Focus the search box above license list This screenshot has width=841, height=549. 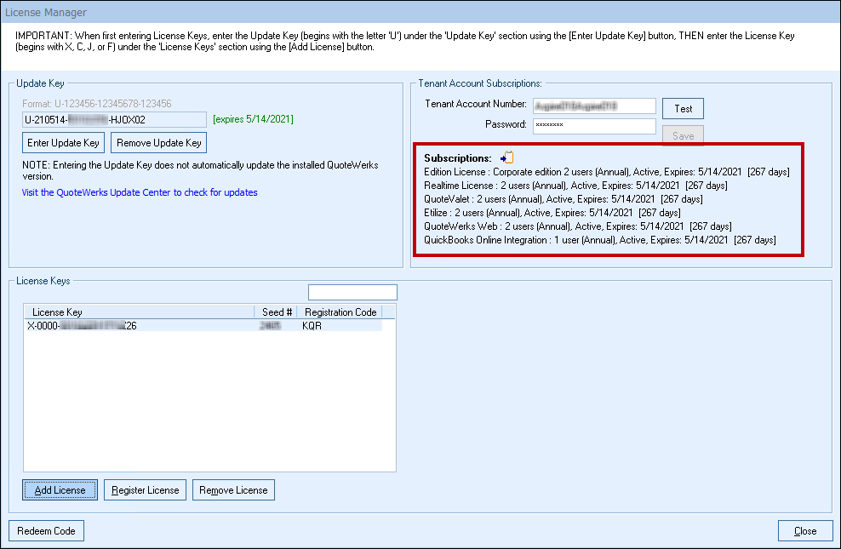coord(352,293)
